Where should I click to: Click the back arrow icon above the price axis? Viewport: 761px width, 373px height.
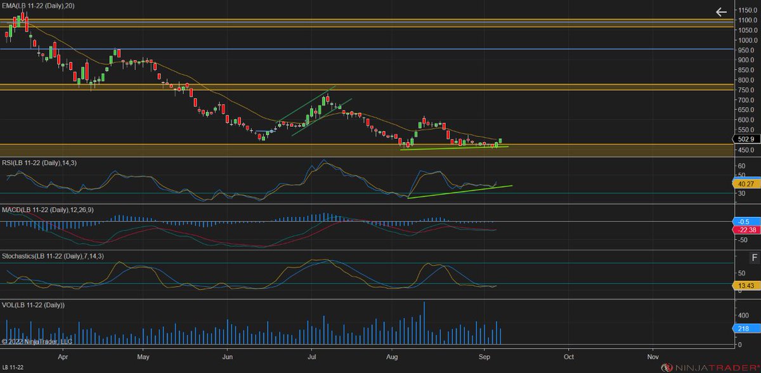(x=720, y=11)
